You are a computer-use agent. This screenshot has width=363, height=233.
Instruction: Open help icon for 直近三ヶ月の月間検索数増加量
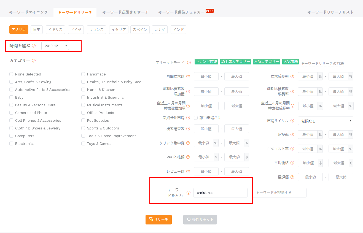coord(188,106)
